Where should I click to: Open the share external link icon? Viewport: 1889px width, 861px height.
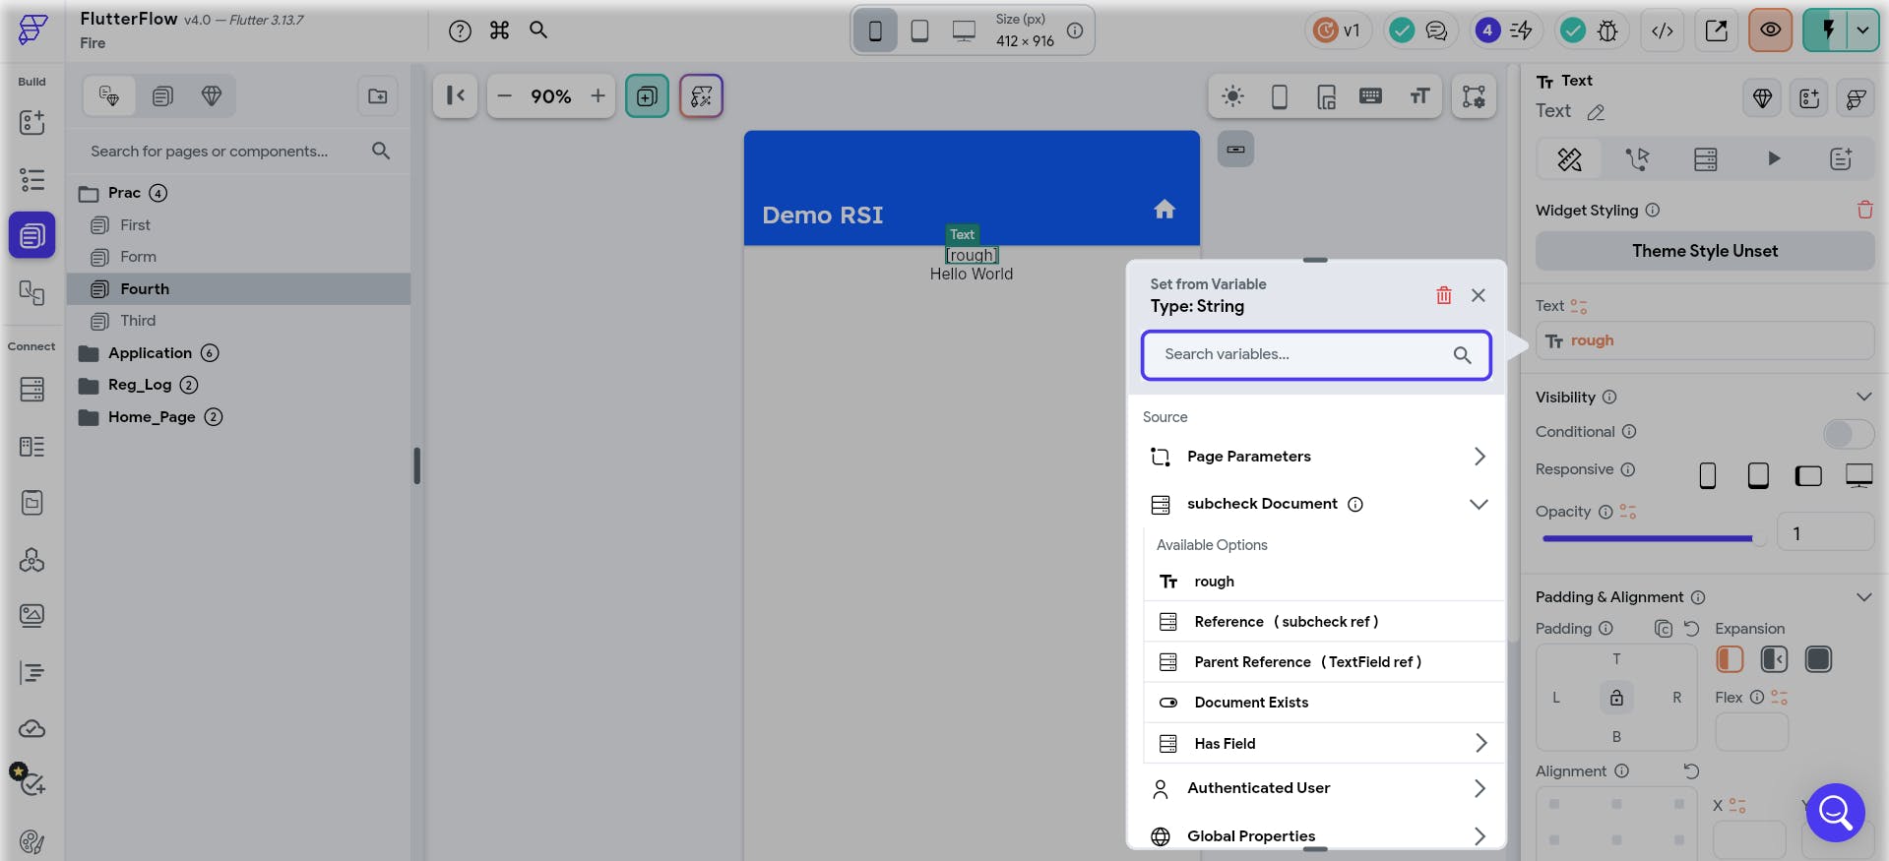(x=1716, y=31)
